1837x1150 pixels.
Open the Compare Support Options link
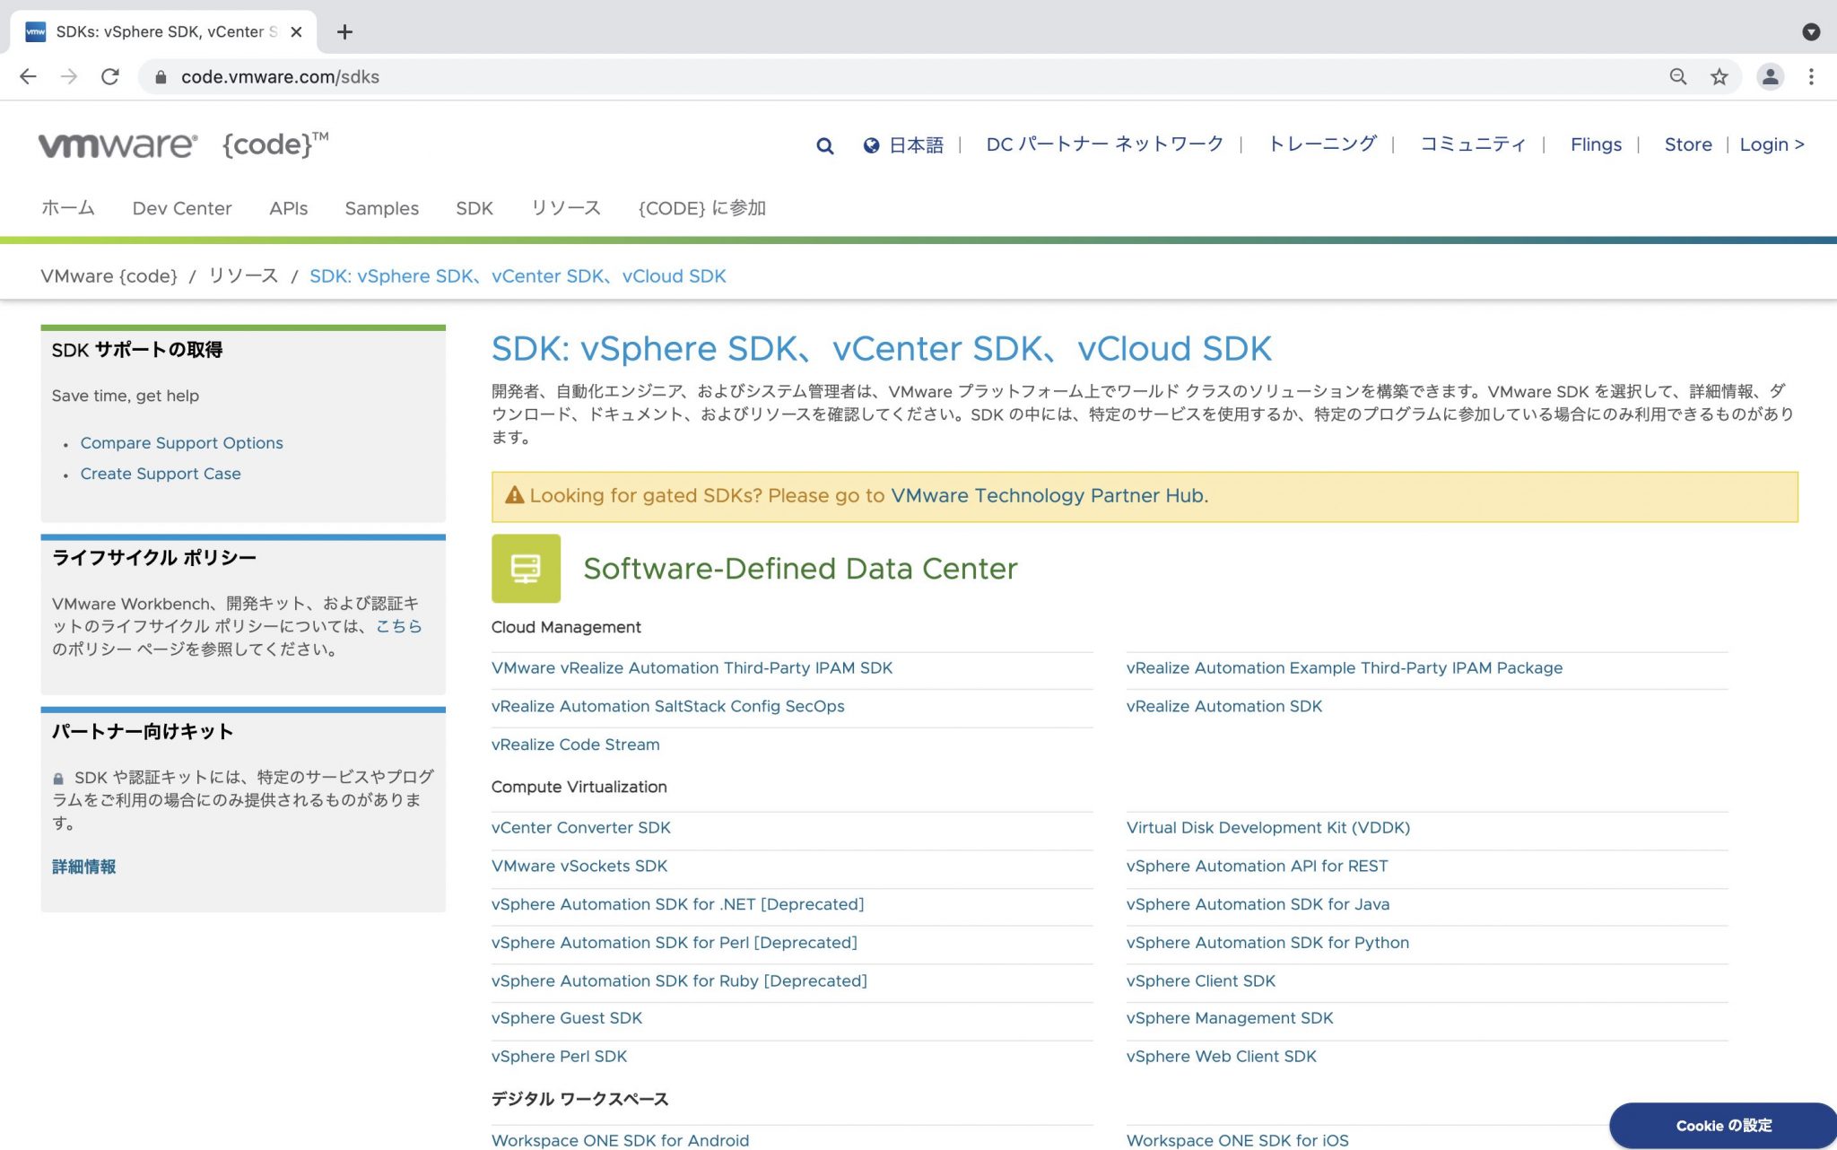(x=181, y=443)
